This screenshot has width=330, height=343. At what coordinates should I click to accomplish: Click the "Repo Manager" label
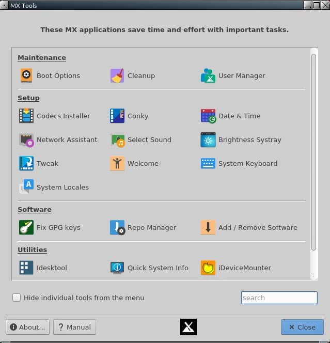tap(152, 227)
